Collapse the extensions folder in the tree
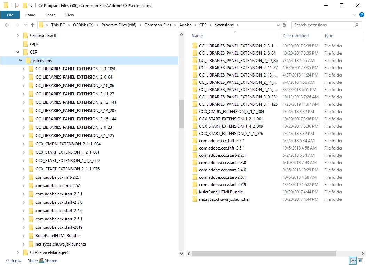366x265 pixels. (21, 61)
